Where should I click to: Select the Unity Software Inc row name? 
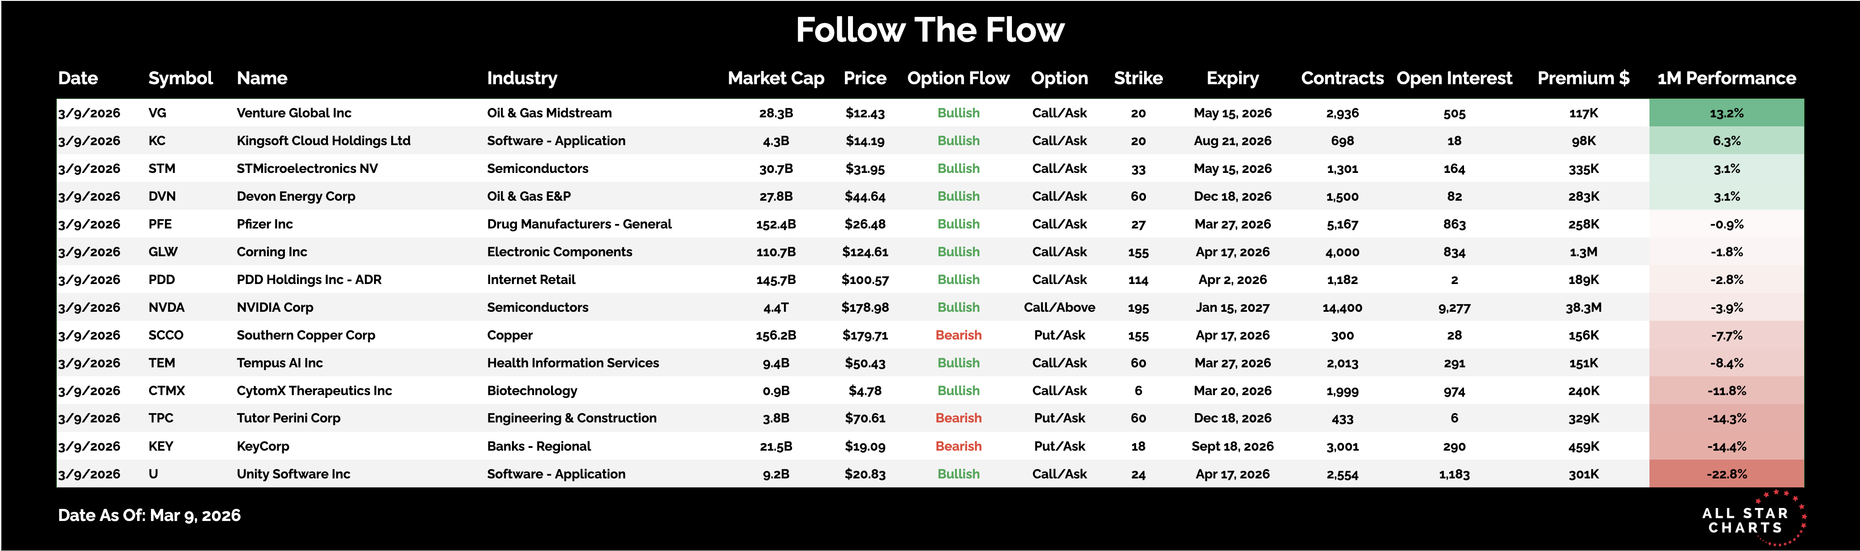click(x=293, y=474)
